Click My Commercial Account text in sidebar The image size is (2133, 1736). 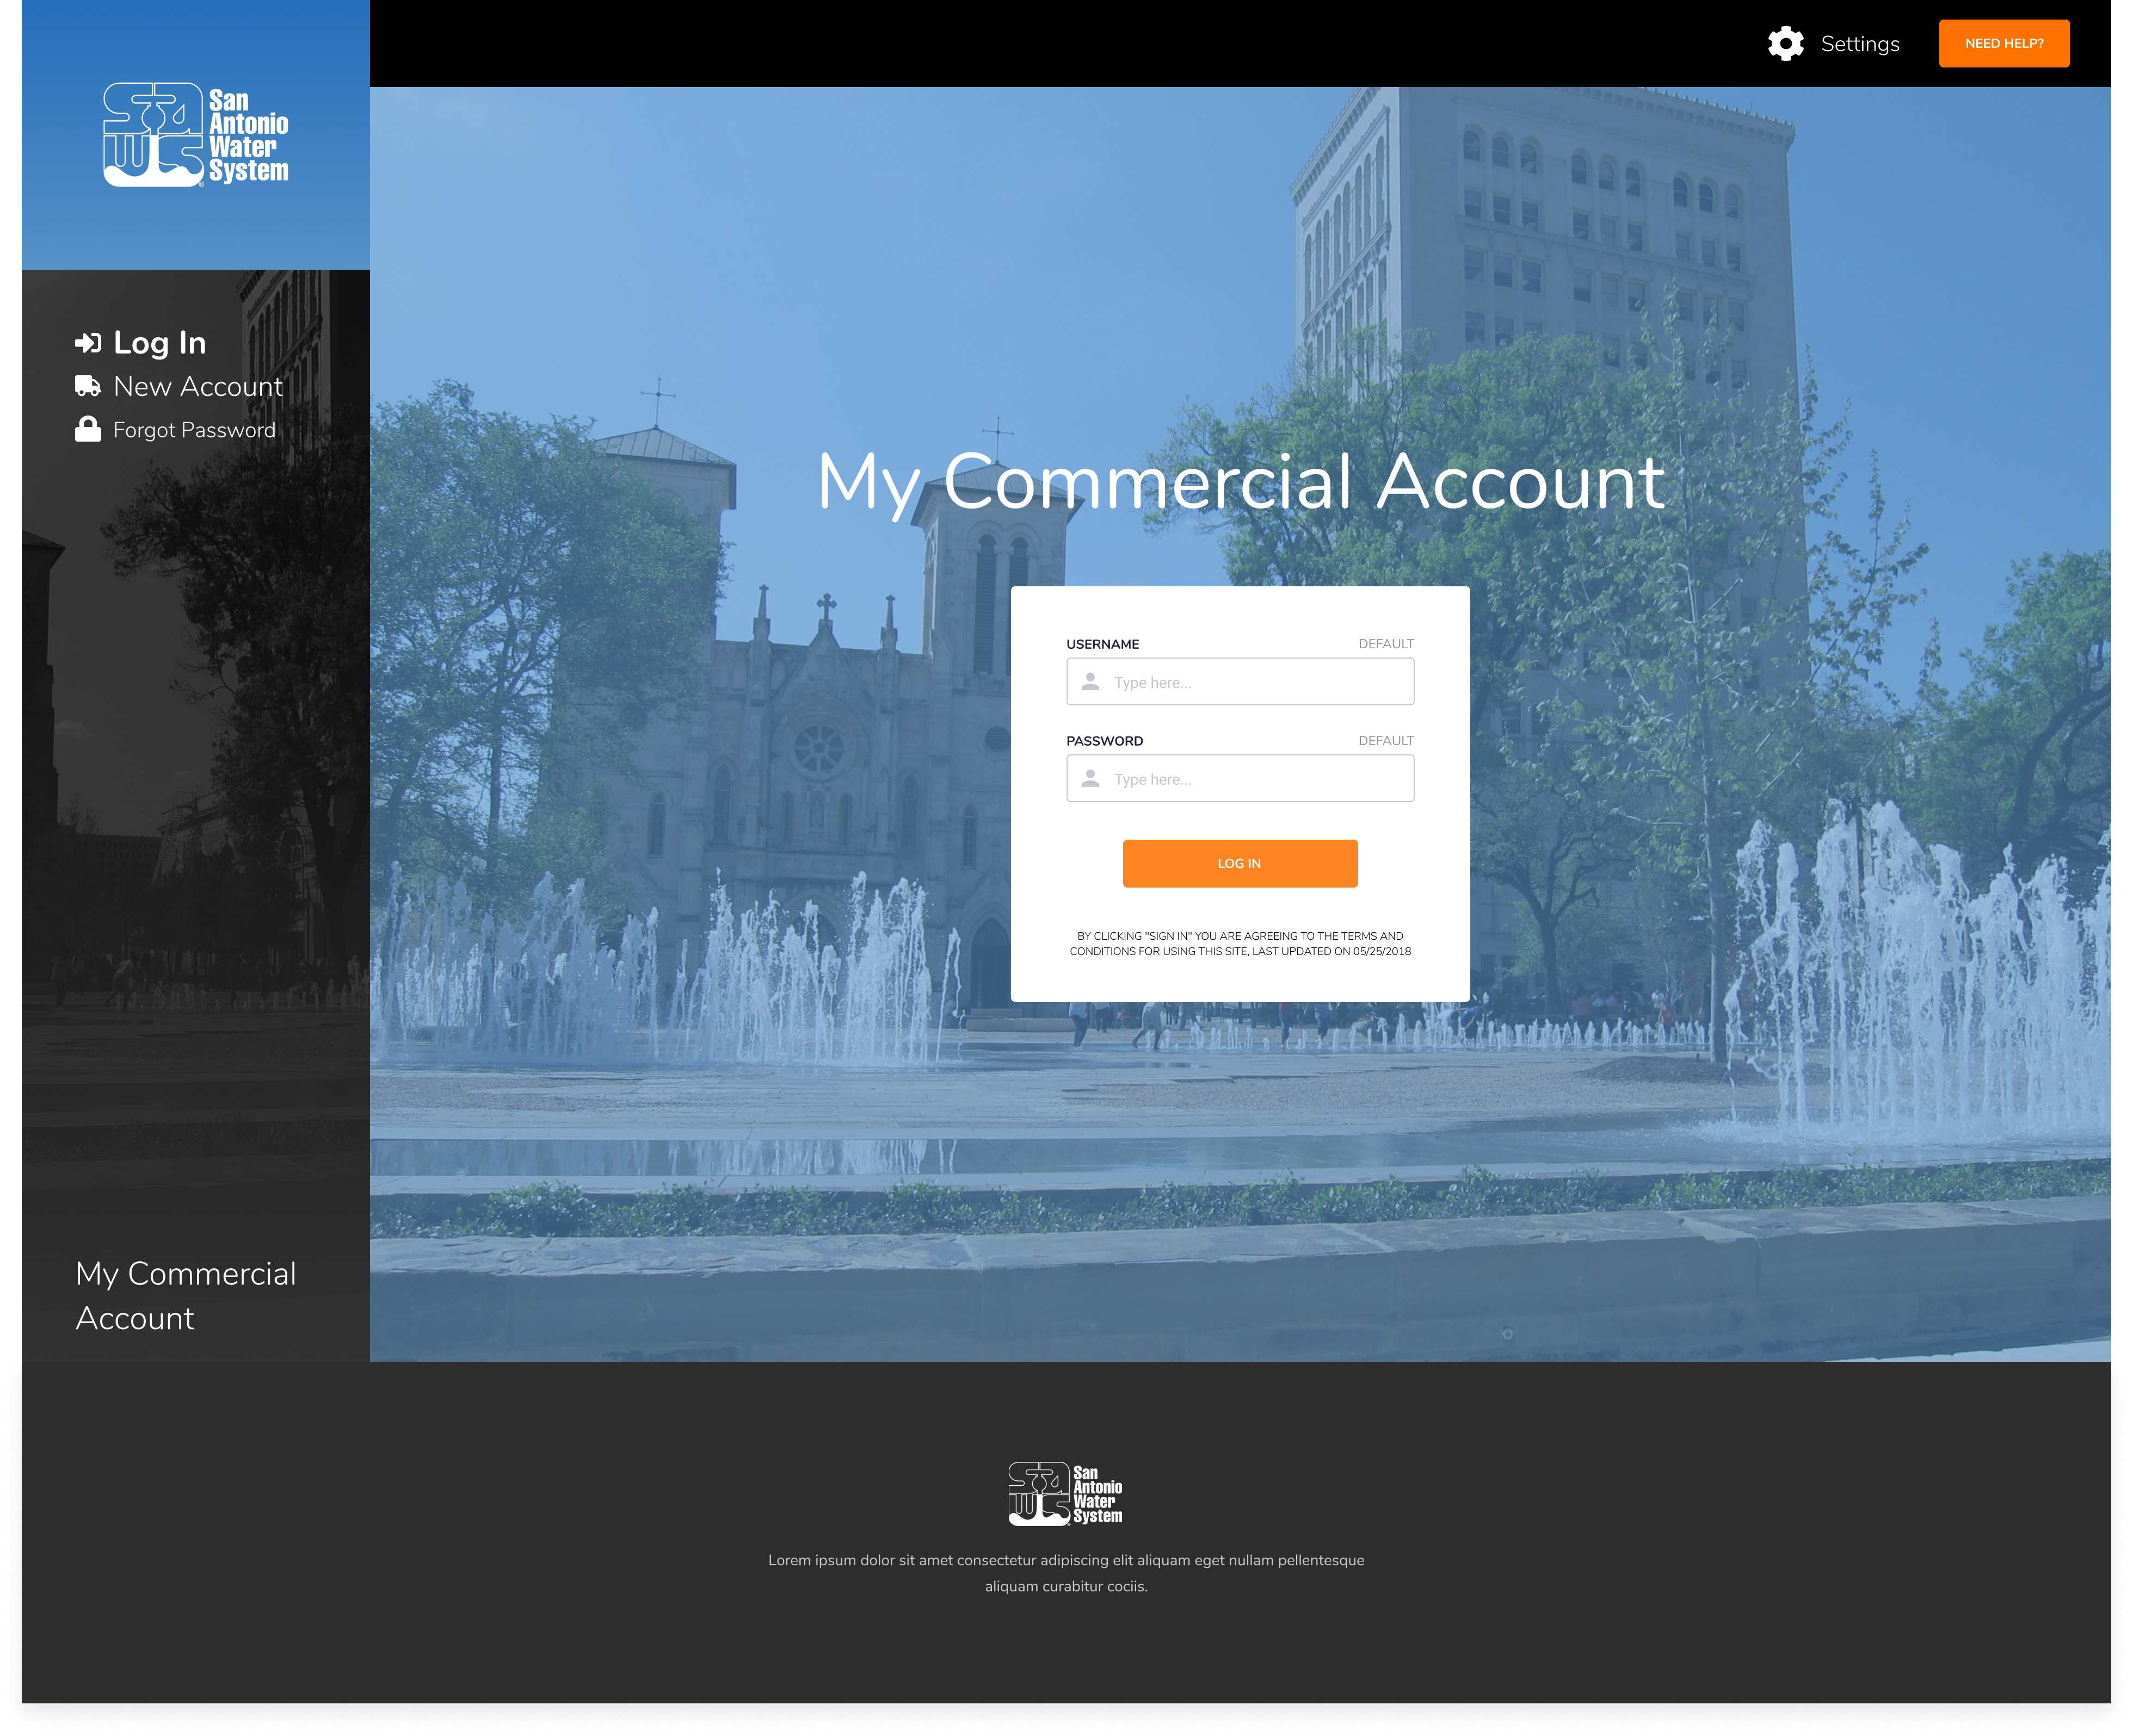[186, 1296]
